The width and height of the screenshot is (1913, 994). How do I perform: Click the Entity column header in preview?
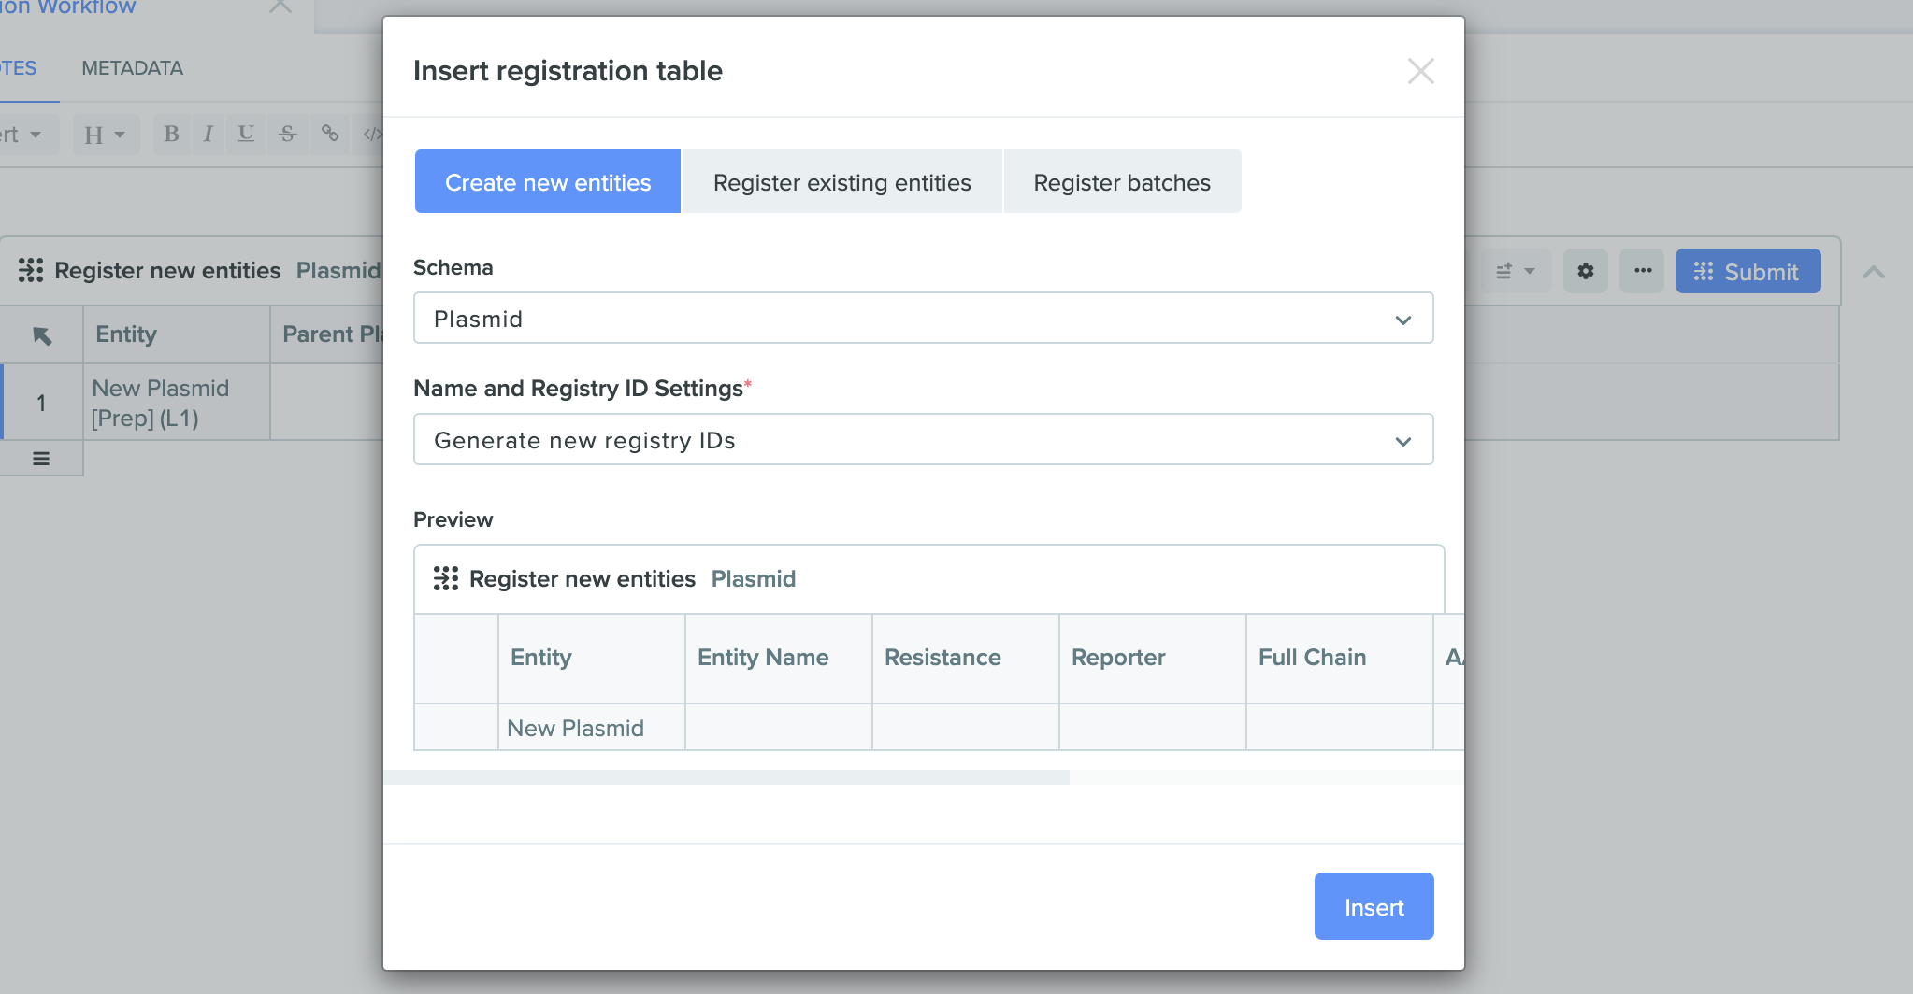pos(592,658)
